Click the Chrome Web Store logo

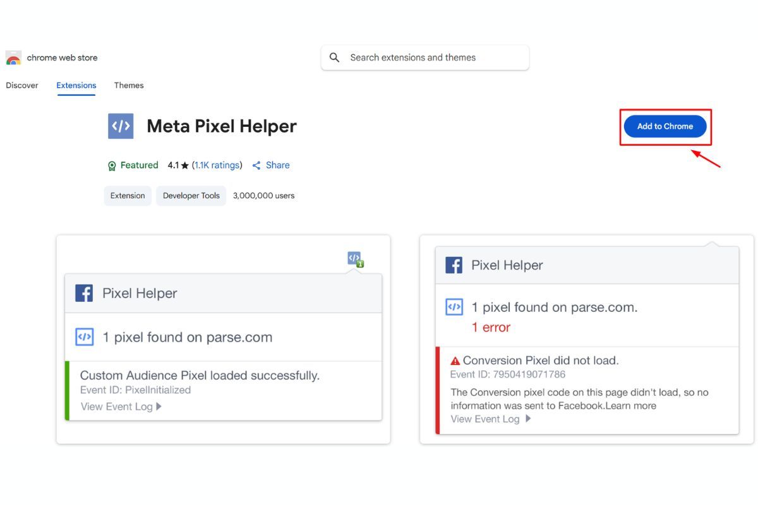13,57
